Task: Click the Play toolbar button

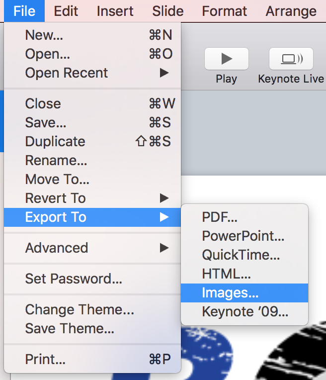Action: [x=227, y=59]
